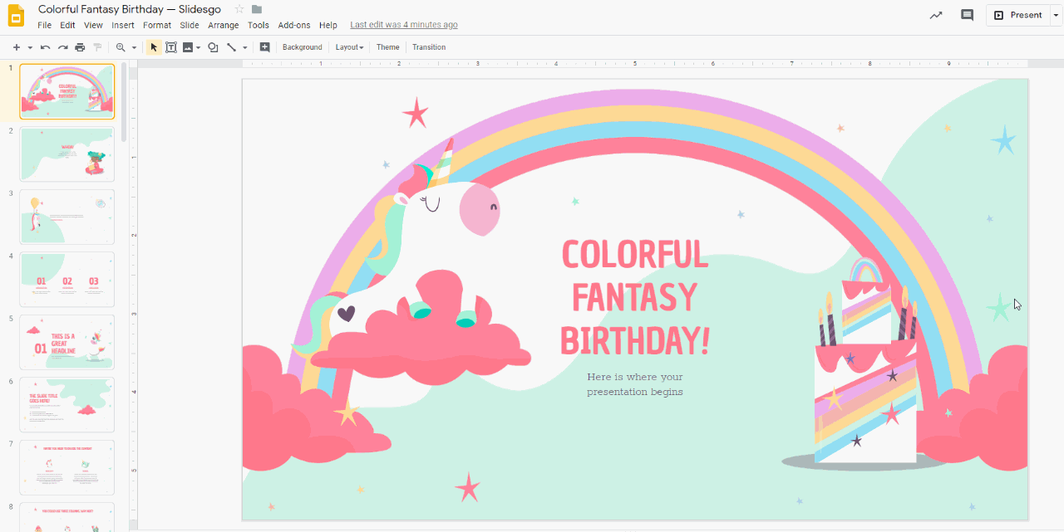Open the Layout dropdown

coord(349,47)
